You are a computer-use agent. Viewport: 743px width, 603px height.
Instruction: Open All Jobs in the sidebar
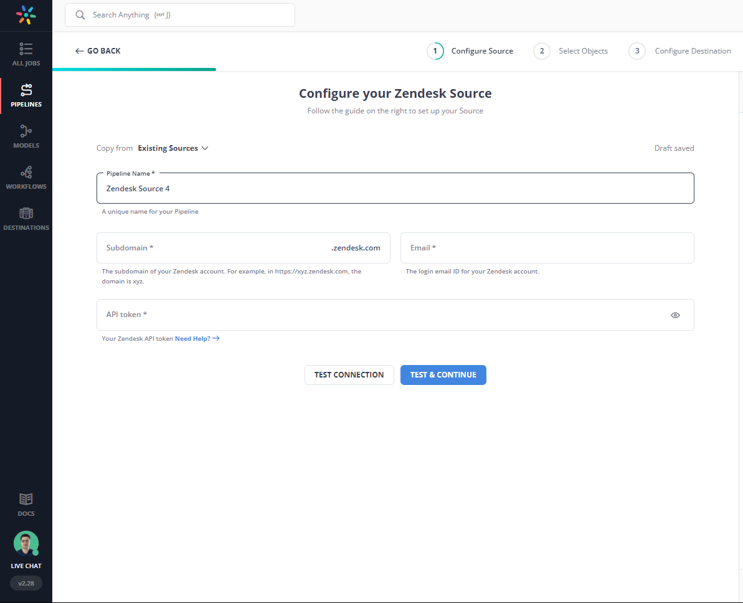click(26, 54)
